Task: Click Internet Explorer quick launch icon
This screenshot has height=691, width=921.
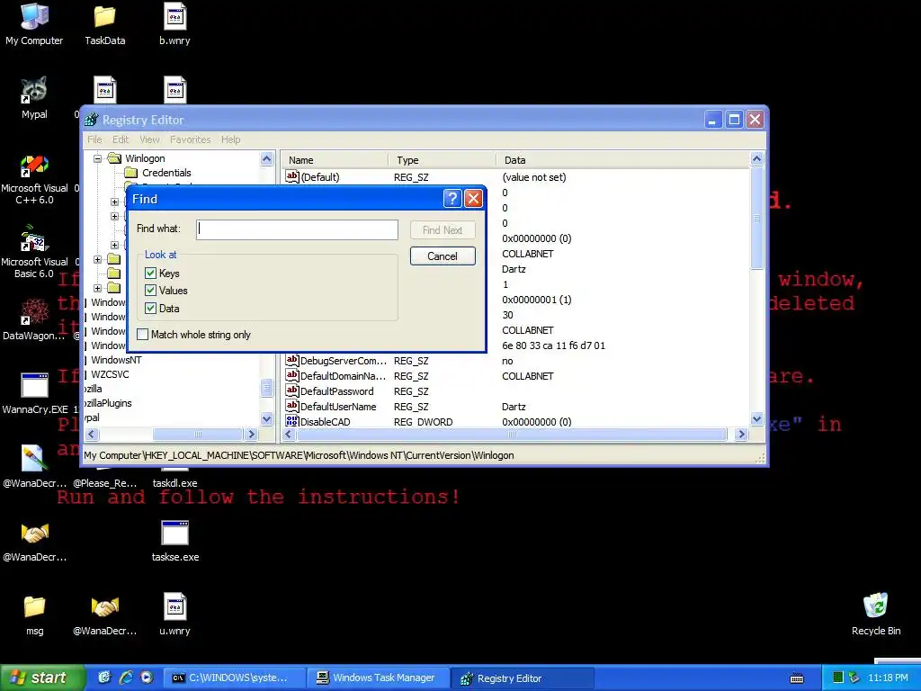Action: point(126,678)
